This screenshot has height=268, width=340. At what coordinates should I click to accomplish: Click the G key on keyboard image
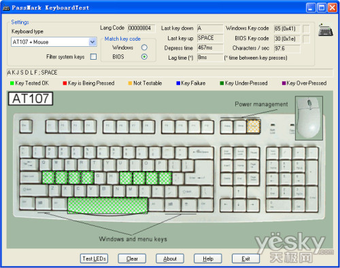coord(100,178)
